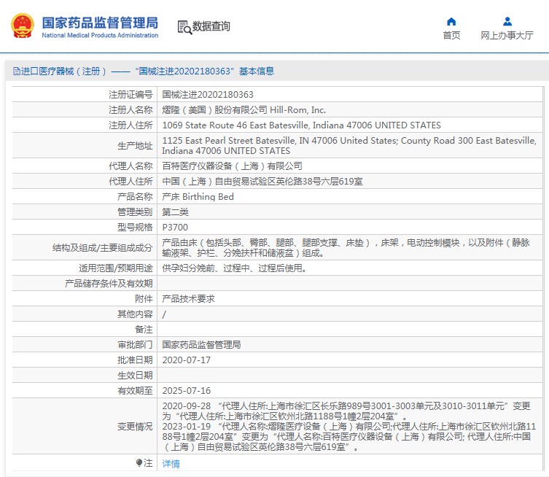The width and height of the screenshot is (549, 477).
Task: Click National Medical Products Administration subtitle
Action: pos(100,35)
